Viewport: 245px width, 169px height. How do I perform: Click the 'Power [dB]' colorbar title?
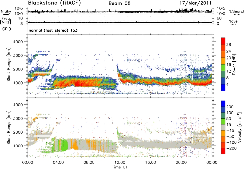(234, 64)
